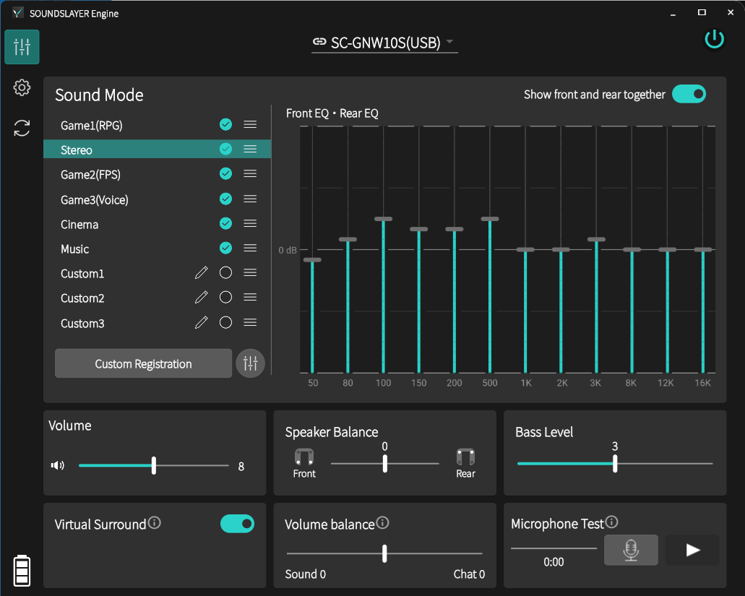Image resolution: width=745 pixels, height=596 pixels.
Task: Click the power button at top right
Action: coord(714,39)
